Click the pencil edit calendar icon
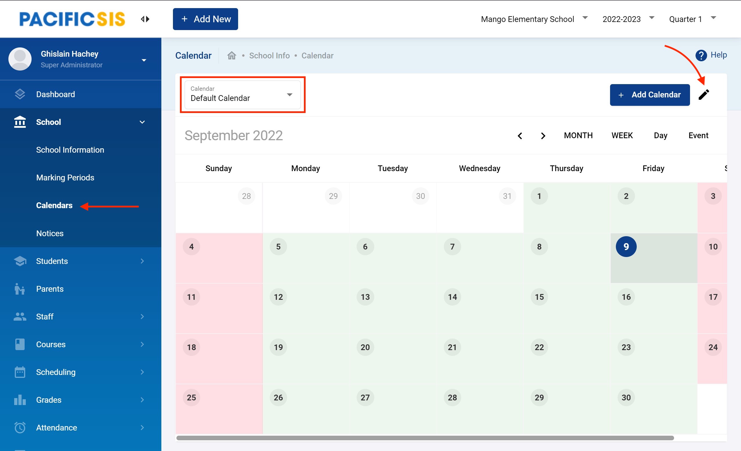This screenshot has height=451, width=741. tap(703, 95)
